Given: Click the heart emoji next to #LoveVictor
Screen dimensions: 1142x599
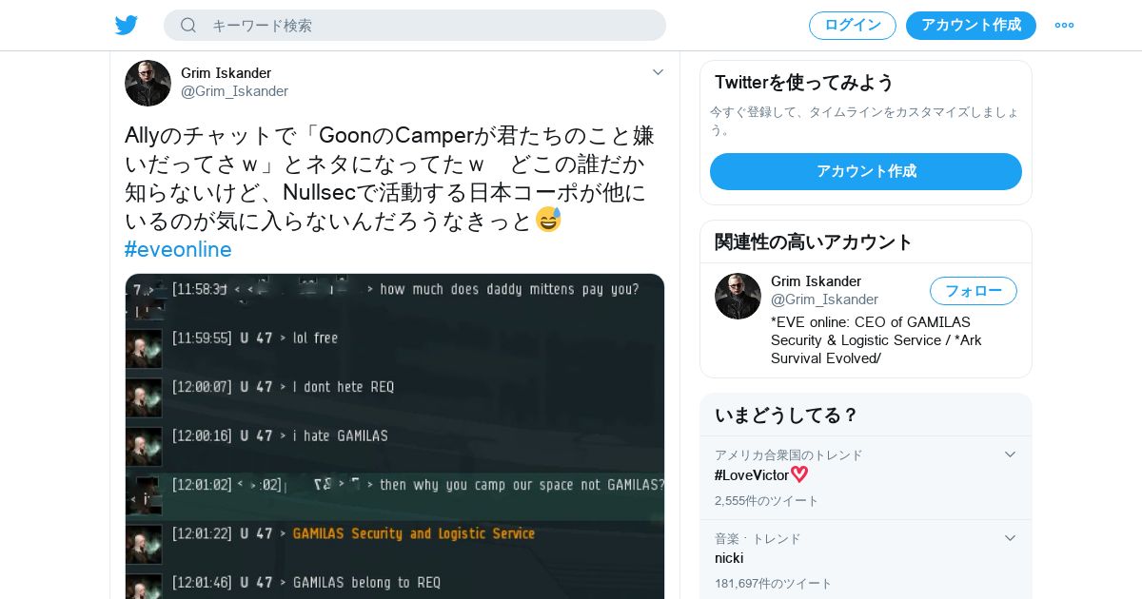Looking at the screenshot, I should pyautogui.click(x=799, y=473).
